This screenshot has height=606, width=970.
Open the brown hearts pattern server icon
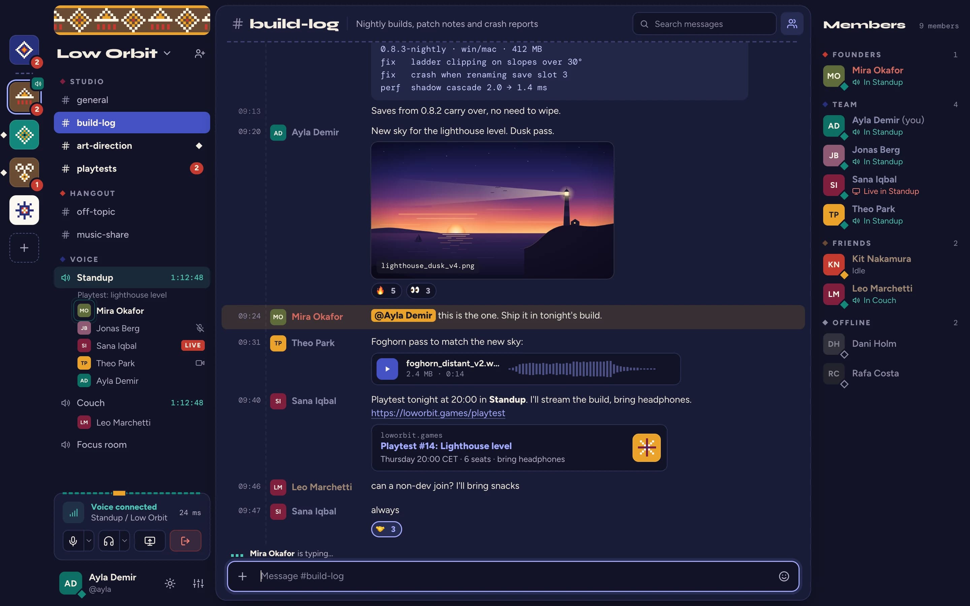pyautogui.click(x=24, y=172)
